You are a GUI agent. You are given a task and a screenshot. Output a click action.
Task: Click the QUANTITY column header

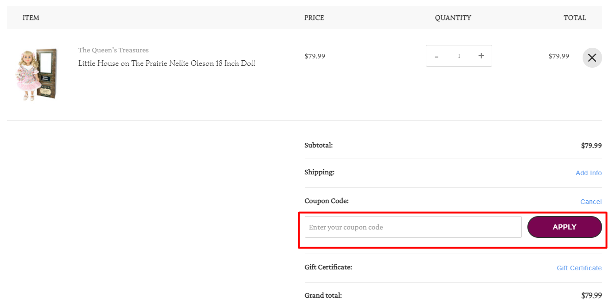[453, 18]
